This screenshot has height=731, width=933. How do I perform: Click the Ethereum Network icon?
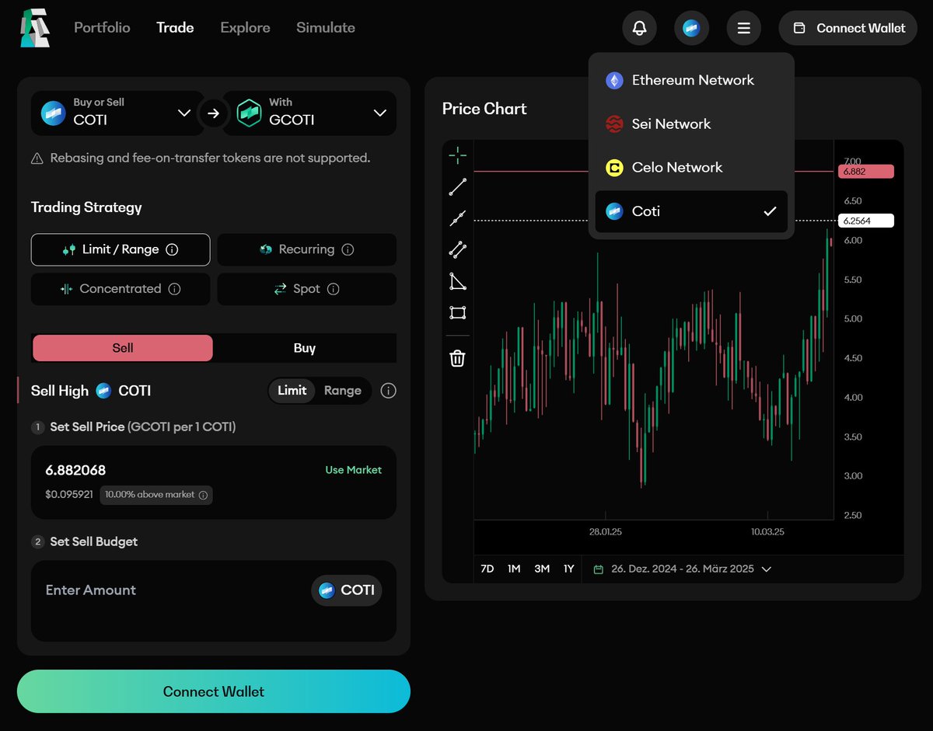614,80
